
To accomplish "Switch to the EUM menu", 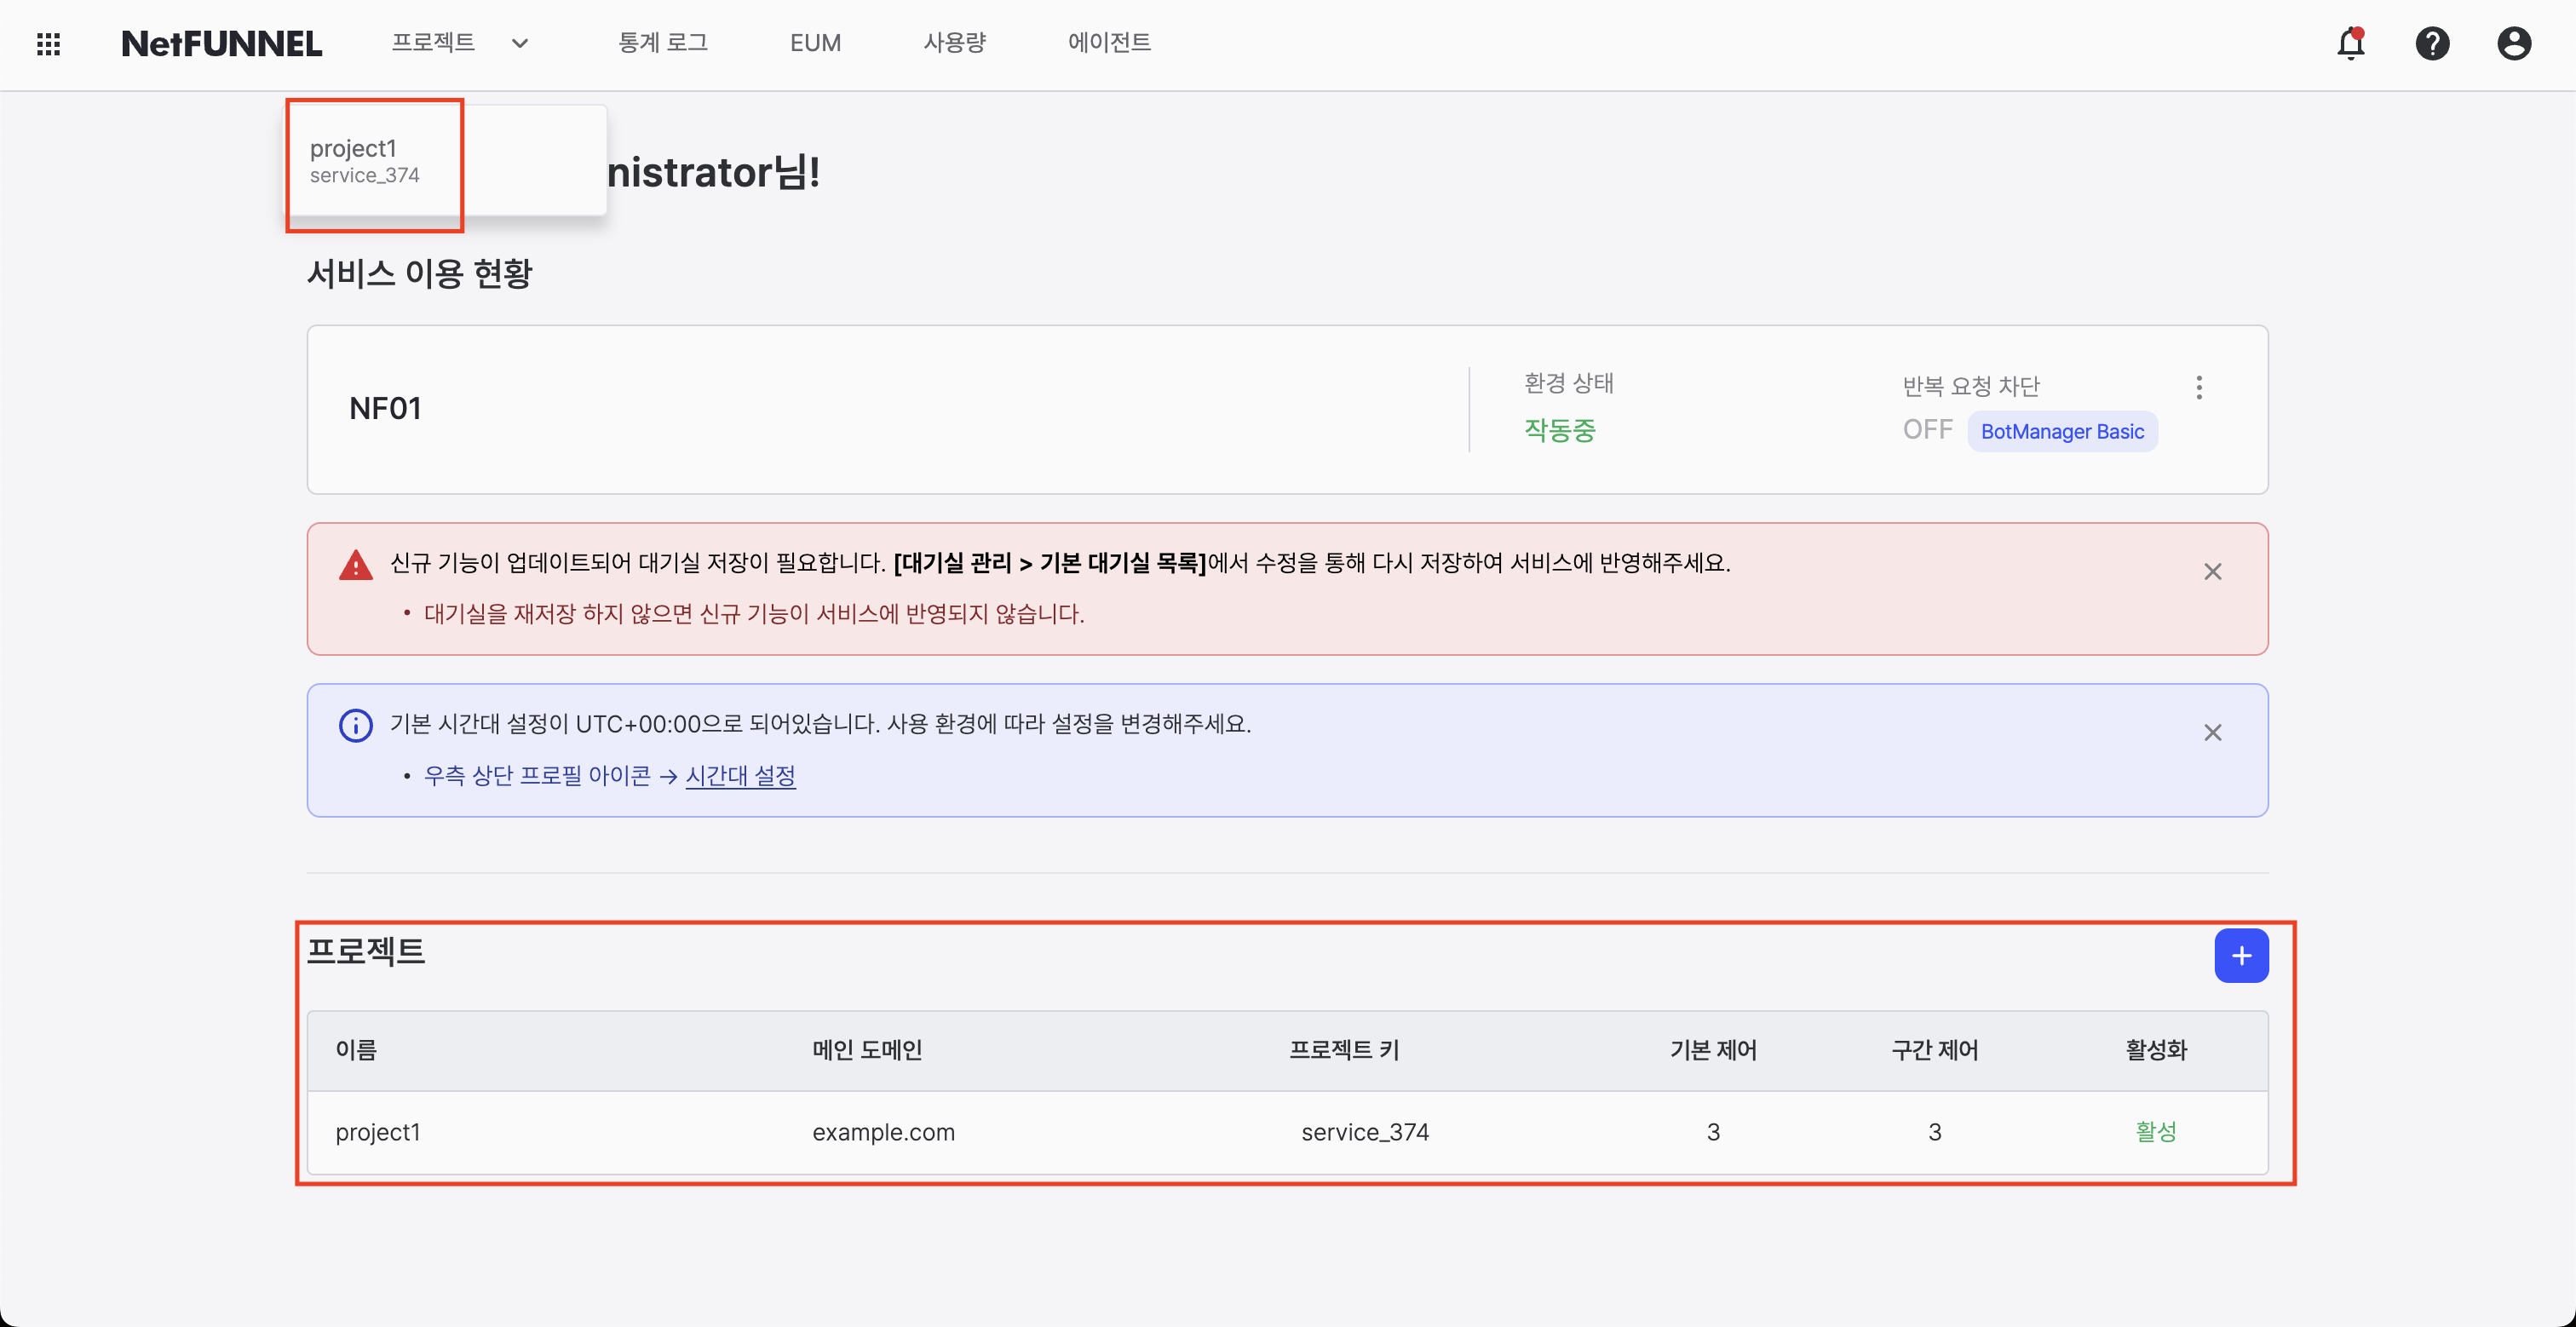I will [815, 43].
